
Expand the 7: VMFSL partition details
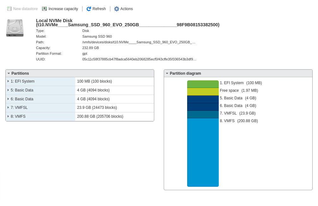[x=8, y=108]
